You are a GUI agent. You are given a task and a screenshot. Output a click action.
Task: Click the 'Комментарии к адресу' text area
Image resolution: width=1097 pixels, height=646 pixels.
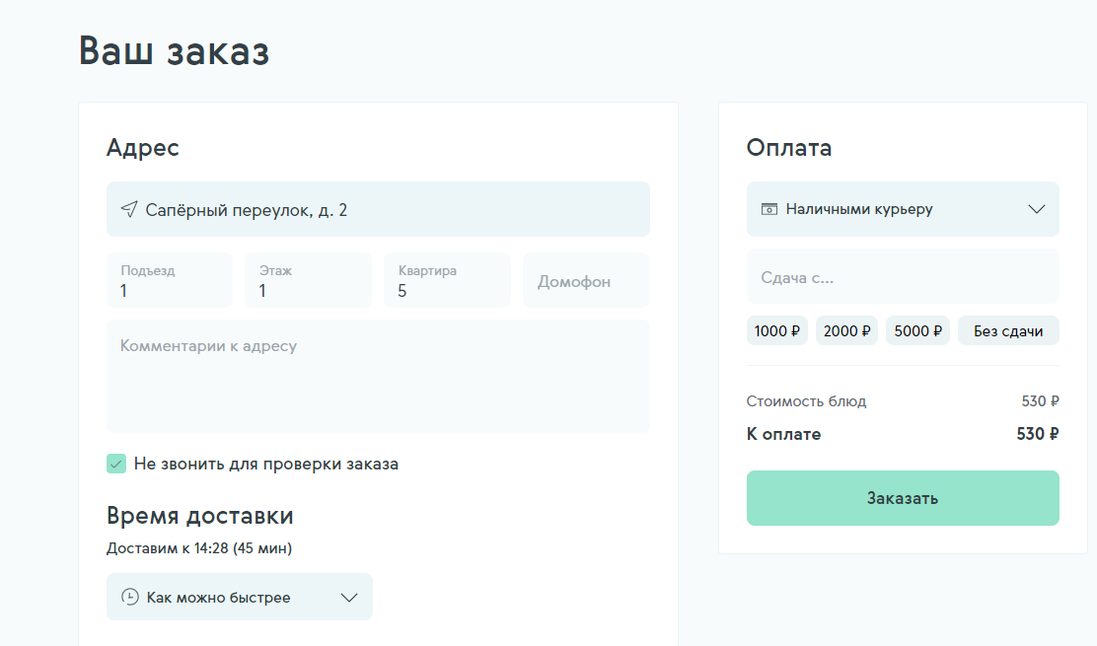coord(378,376)
